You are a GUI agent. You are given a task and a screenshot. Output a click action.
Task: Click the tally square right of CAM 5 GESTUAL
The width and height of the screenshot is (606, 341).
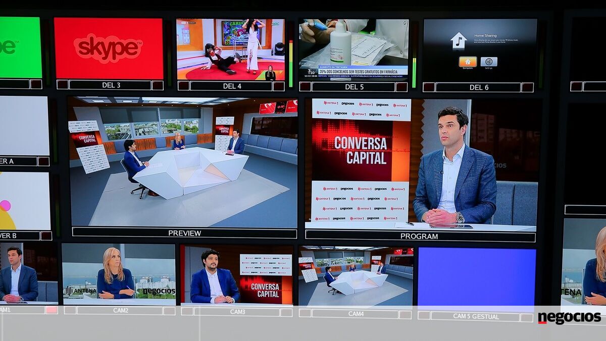[527, 317]
